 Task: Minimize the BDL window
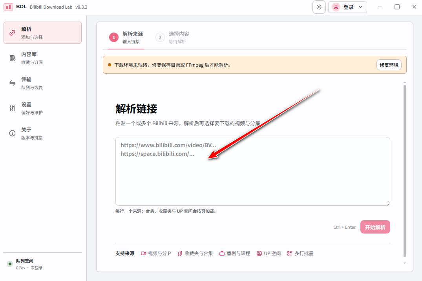(380, 7)
